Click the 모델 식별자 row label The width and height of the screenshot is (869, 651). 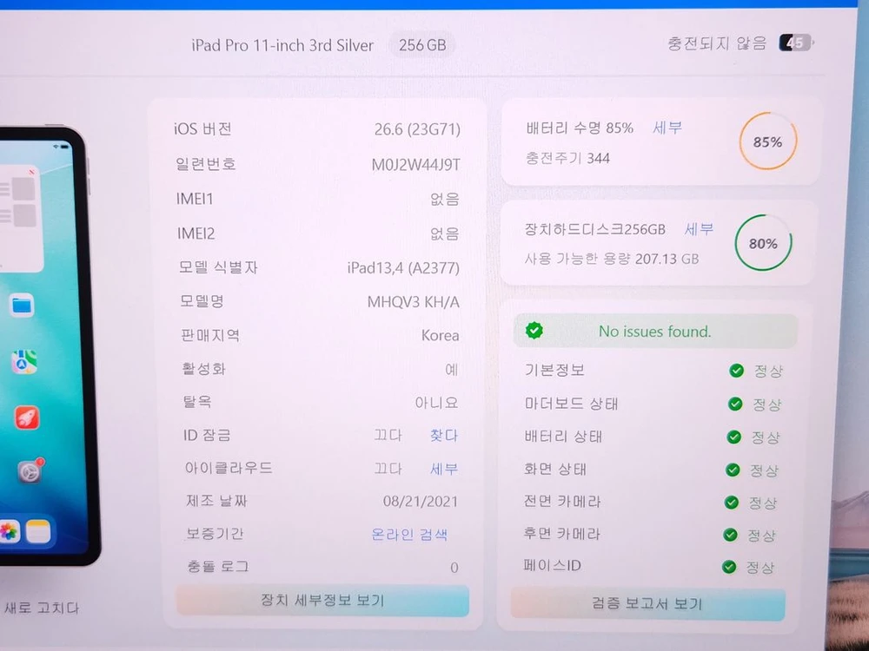218,267
